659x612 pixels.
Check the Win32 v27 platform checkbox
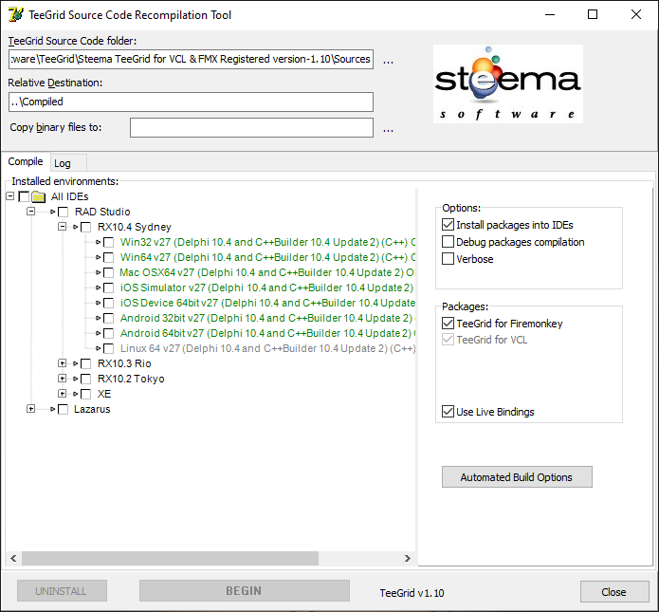(108, 242)
